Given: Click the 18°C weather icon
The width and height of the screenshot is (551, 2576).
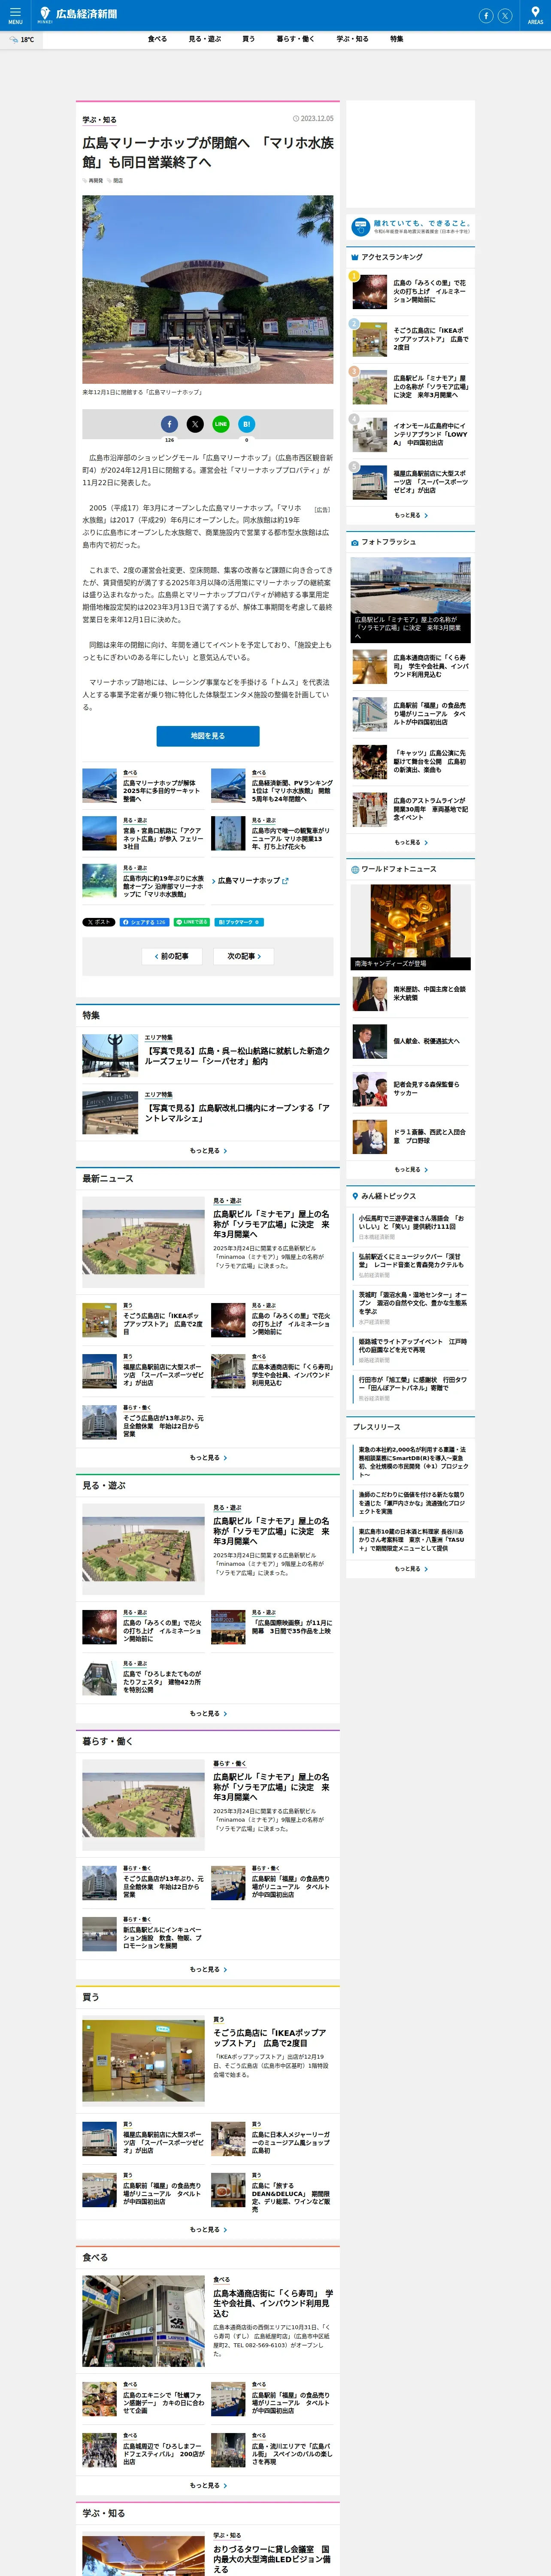Looking at the screenshot, I should pos(14,40).
